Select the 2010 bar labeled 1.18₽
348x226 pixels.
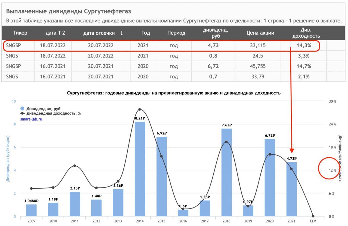[53, 210]
